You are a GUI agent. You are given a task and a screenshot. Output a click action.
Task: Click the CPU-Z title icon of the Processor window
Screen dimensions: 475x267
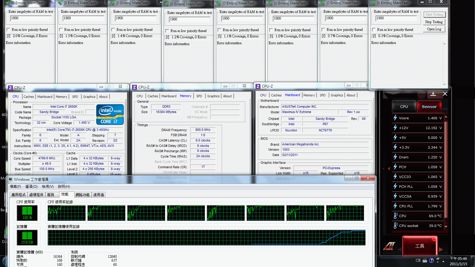tap(10, 88)
